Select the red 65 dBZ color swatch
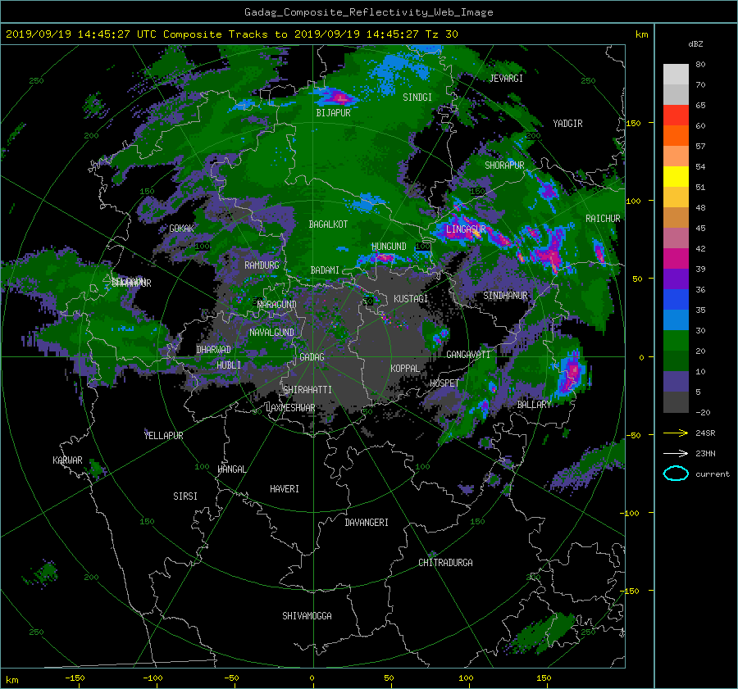738x689 pixels. (x=676, y=116)
